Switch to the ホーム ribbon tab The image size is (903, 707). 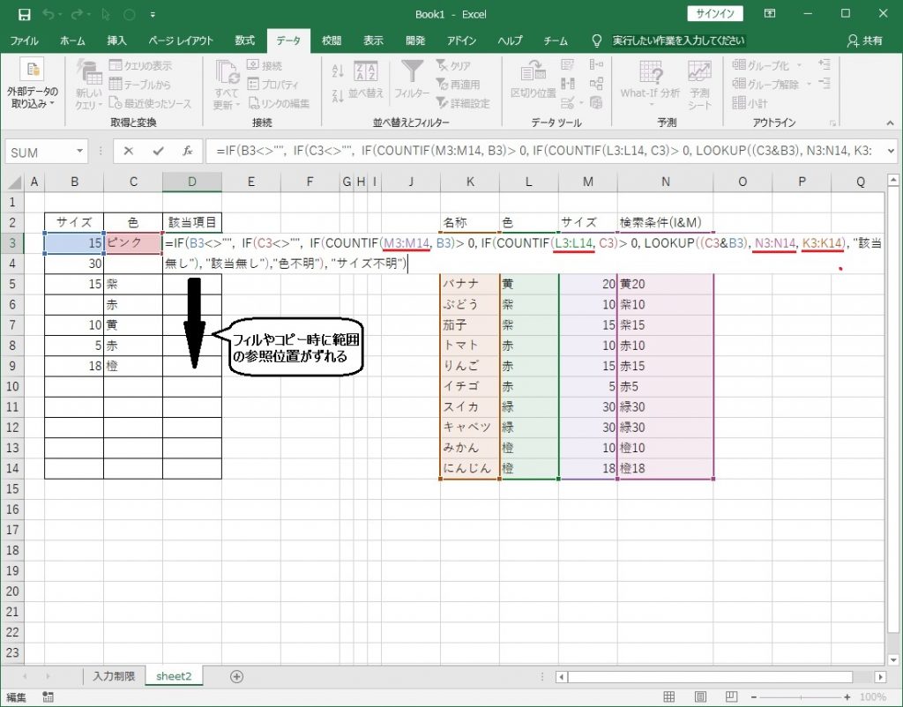coord(72,41)
